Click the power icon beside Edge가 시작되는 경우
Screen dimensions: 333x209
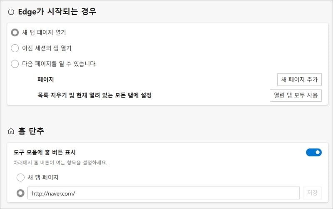11,12
